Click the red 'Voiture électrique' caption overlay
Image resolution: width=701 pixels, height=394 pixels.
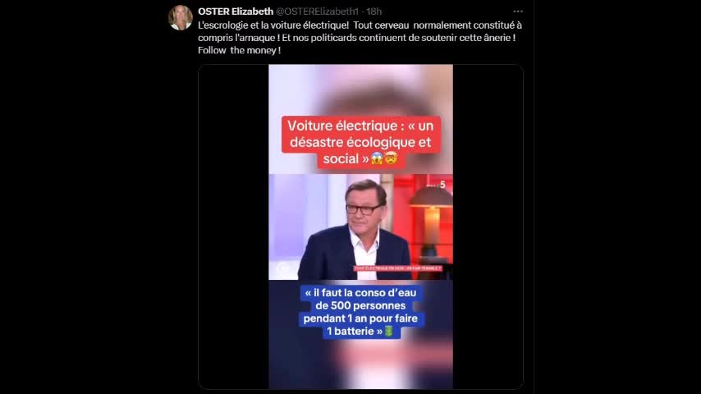coord(361,142)
